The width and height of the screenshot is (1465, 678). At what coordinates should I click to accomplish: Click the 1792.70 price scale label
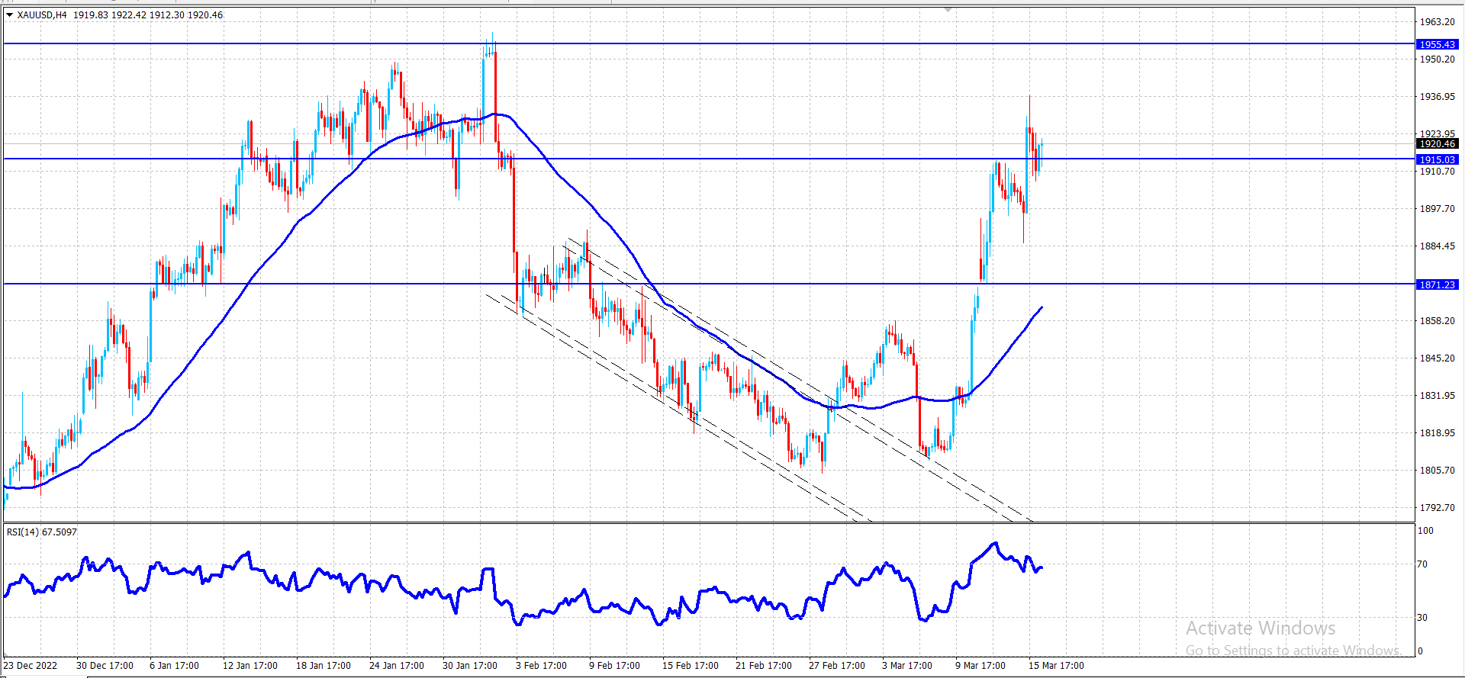pos(1438,507)
